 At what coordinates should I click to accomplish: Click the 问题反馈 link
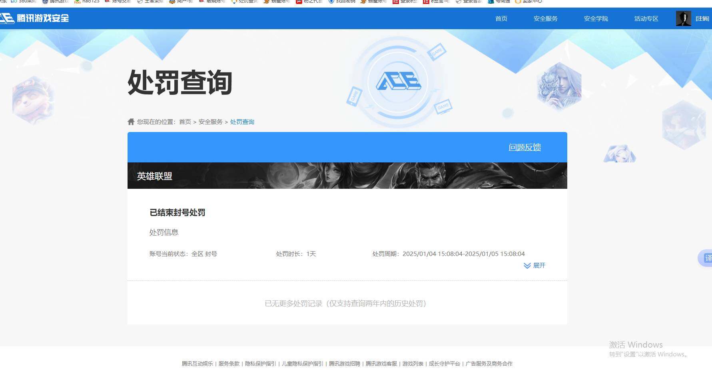(x=525, y=147)
